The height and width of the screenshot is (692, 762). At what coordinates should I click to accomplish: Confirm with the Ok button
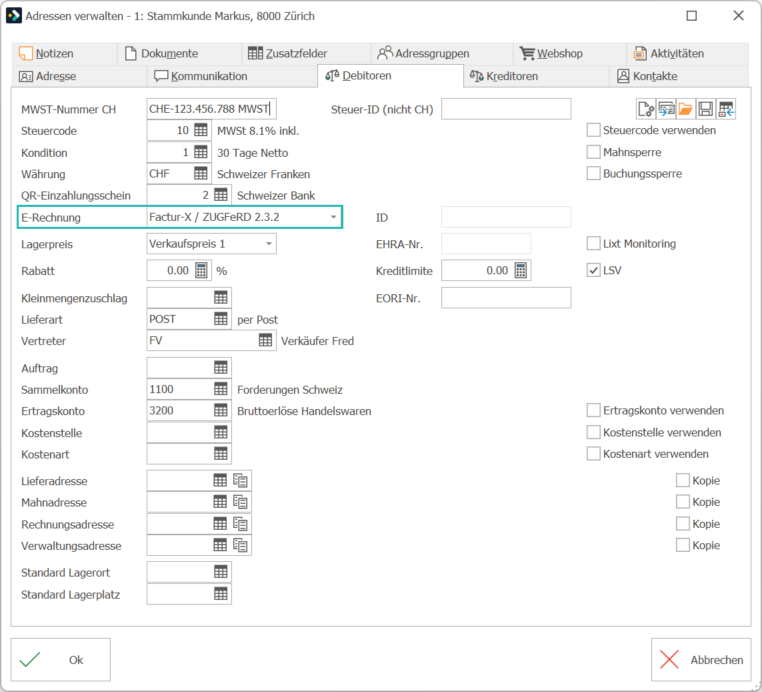coord(61,660)
